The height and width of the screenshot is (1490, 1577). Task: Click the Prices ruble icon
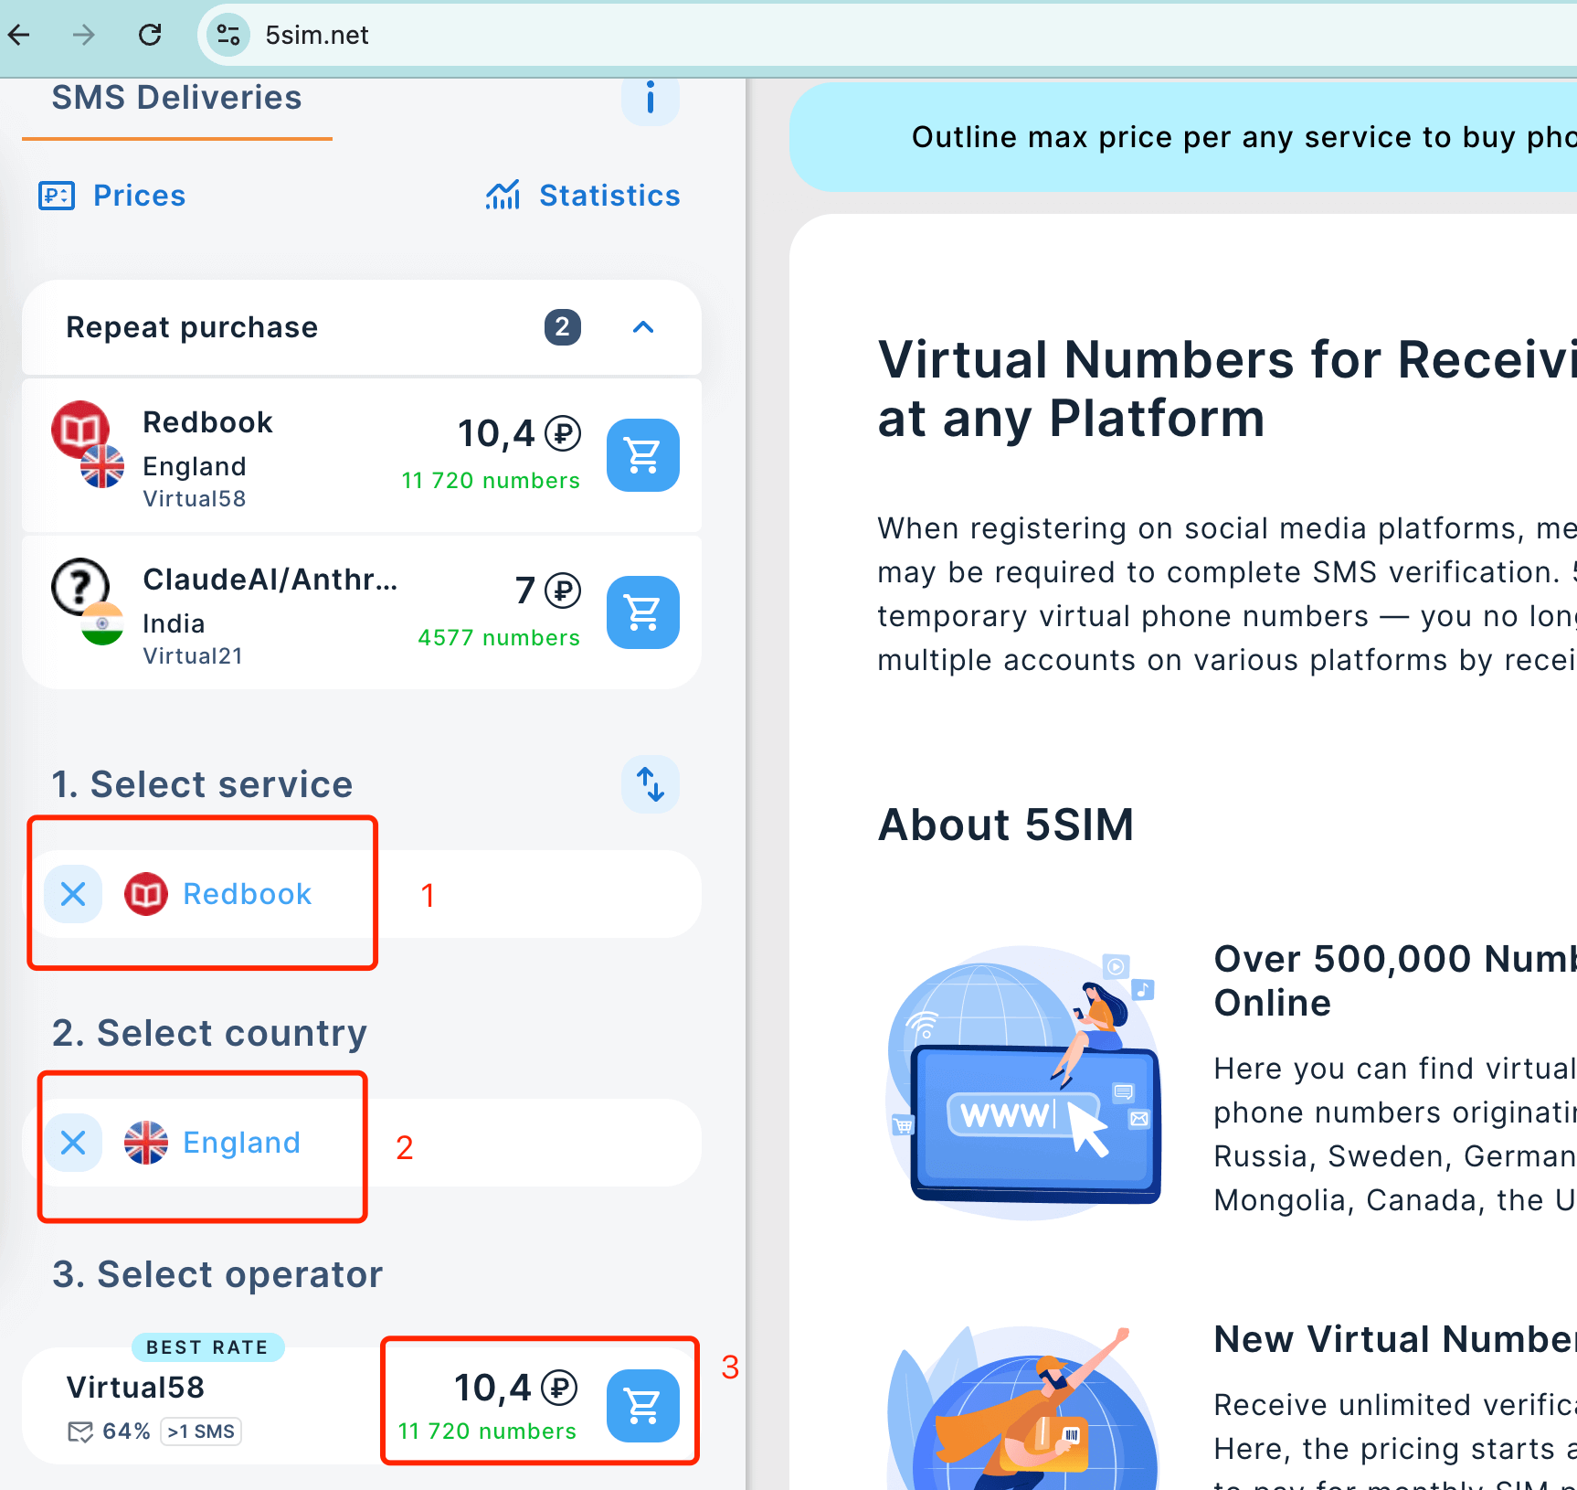click(57, 196)
